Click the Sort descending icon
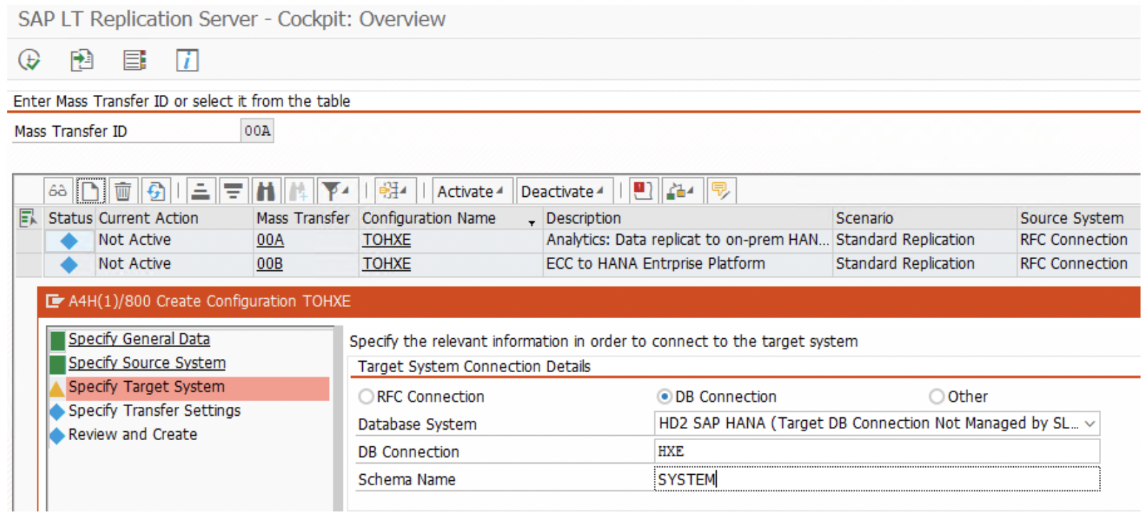 (x=233, y=191)
